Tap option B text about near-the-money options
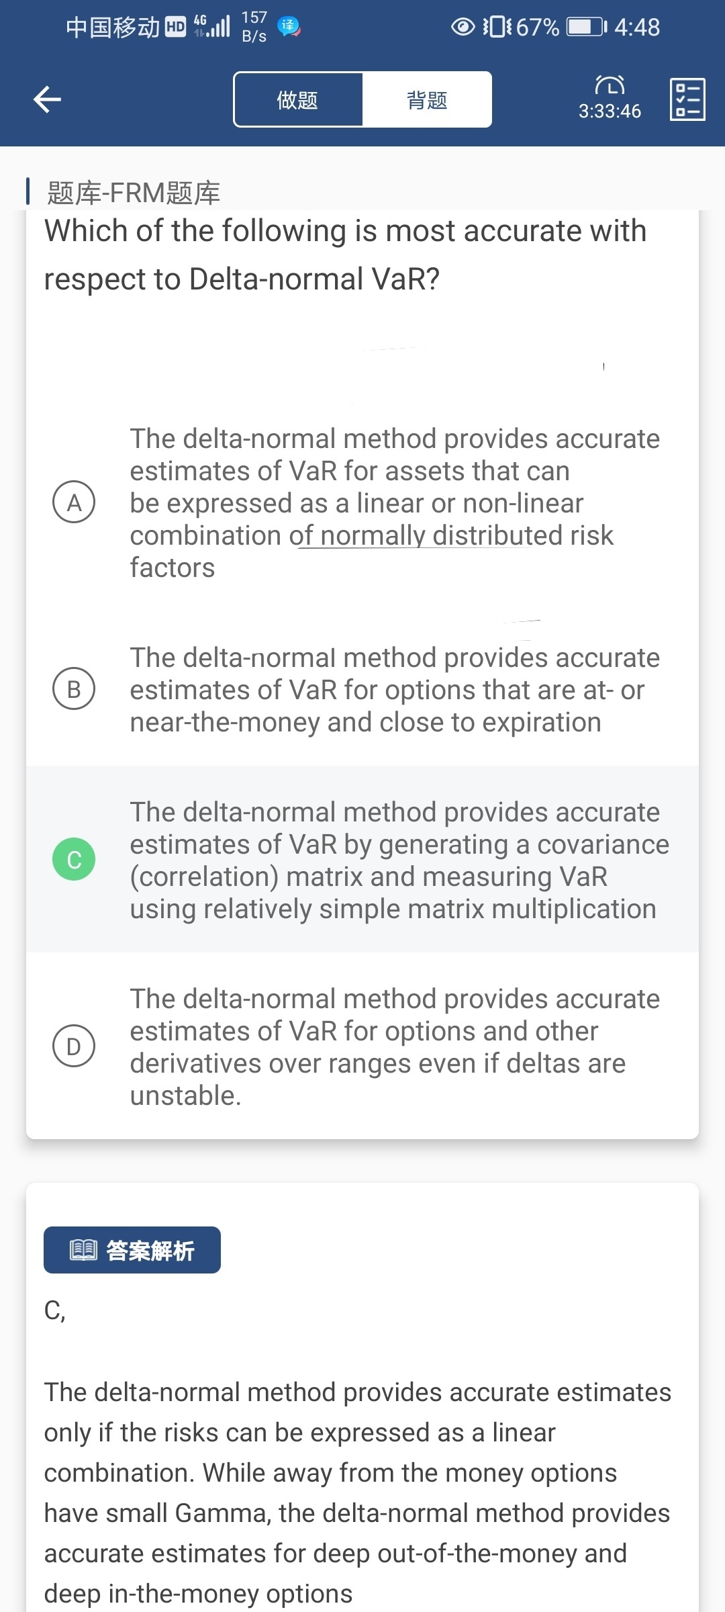This screenshot has width=725, height=1612. (x=387, y=690)
